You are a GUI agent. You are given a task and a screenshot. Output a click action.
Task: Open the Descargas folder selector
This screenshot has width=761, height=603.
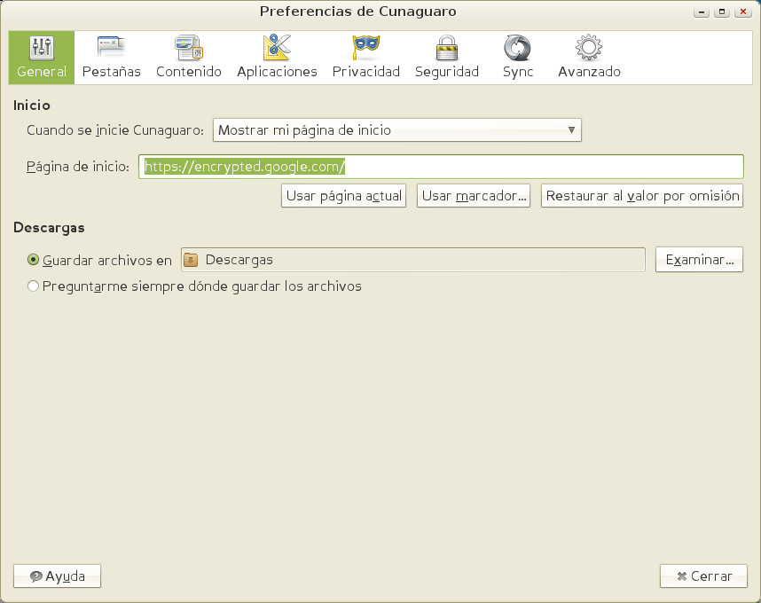pos(412,260)
